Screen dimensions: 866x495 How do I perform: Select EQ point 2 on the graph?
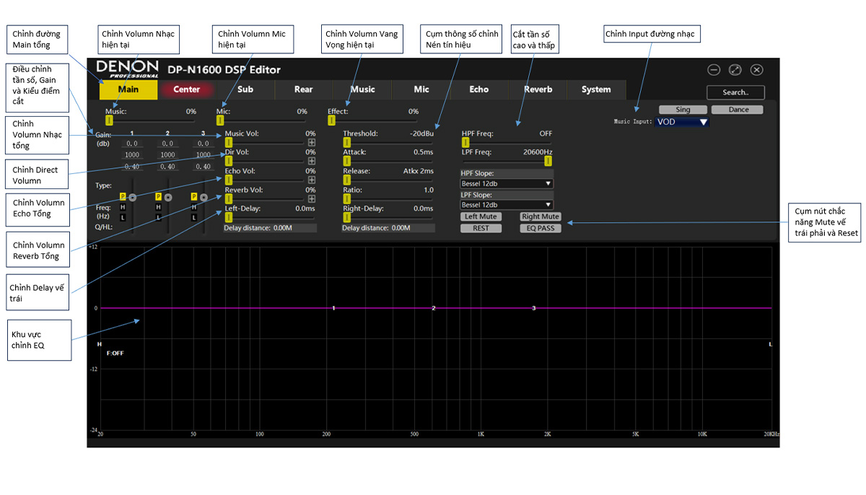[x=434, y=308]
